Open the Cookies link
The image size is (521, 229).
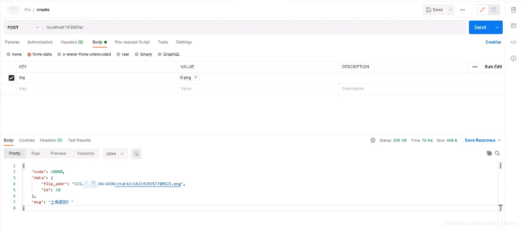pos(493,42)
